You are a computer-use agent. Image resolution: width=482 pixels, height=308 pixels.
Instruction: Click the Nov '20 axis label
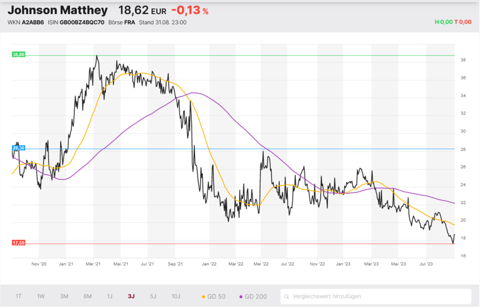click(40, 265)
